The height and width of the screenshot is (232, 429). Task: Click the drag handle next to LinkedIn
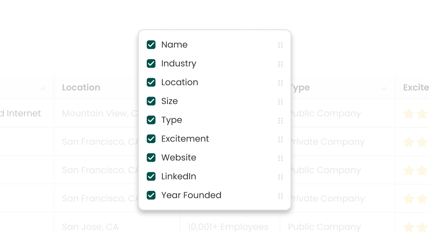280,177
